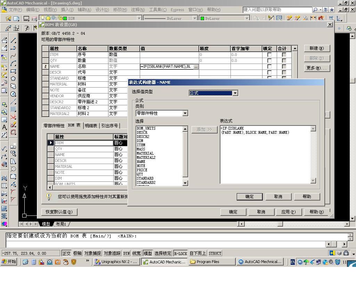Image resolution: width=356 pixels, height=294 pixels.
Task: Click the hint light bulb icon in BOM dialog
Action: click(x=49, y=197)
